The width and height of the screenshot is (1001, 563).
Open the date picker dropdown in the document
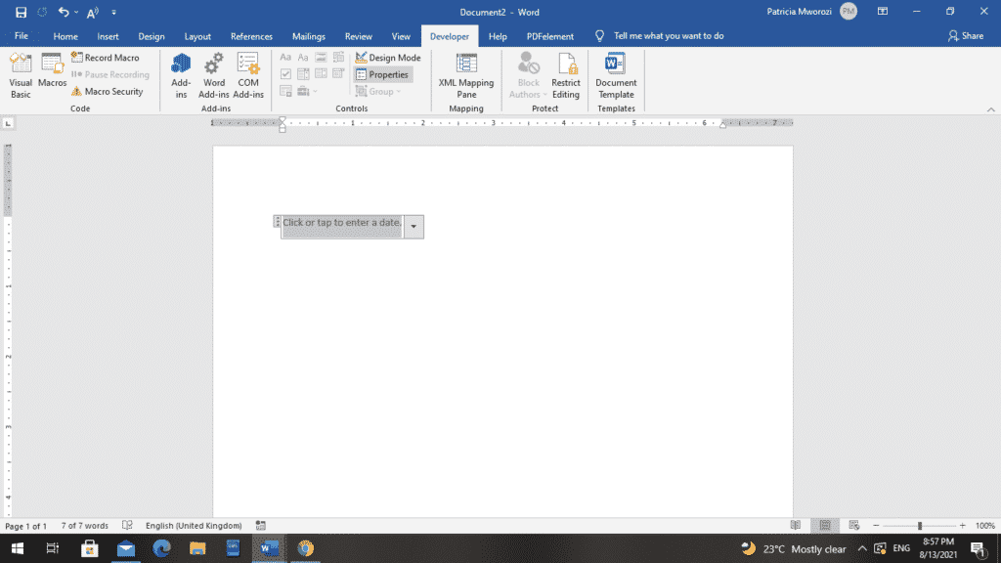coord(413,226)
